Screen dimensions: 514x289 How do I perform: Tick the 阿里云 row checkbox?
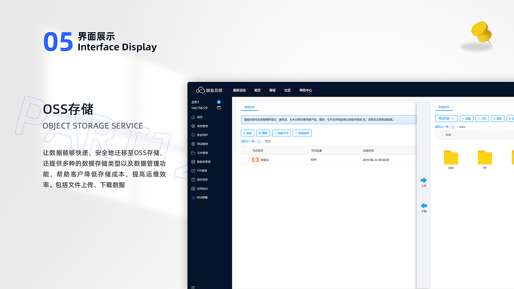click(247, 160)
